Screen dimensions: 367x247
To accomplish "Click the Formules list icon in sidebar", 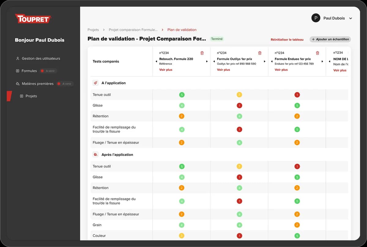I will (x=17, y=71).
